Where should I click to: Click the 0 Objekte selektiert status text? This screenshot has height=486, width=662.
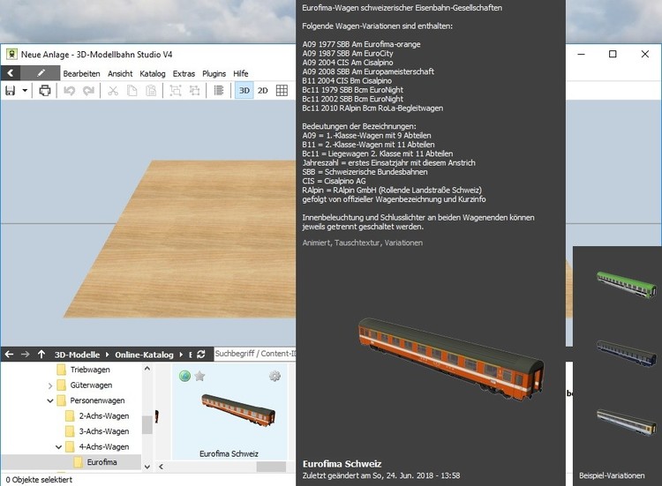pyautogui.click(x=39, y=480)
